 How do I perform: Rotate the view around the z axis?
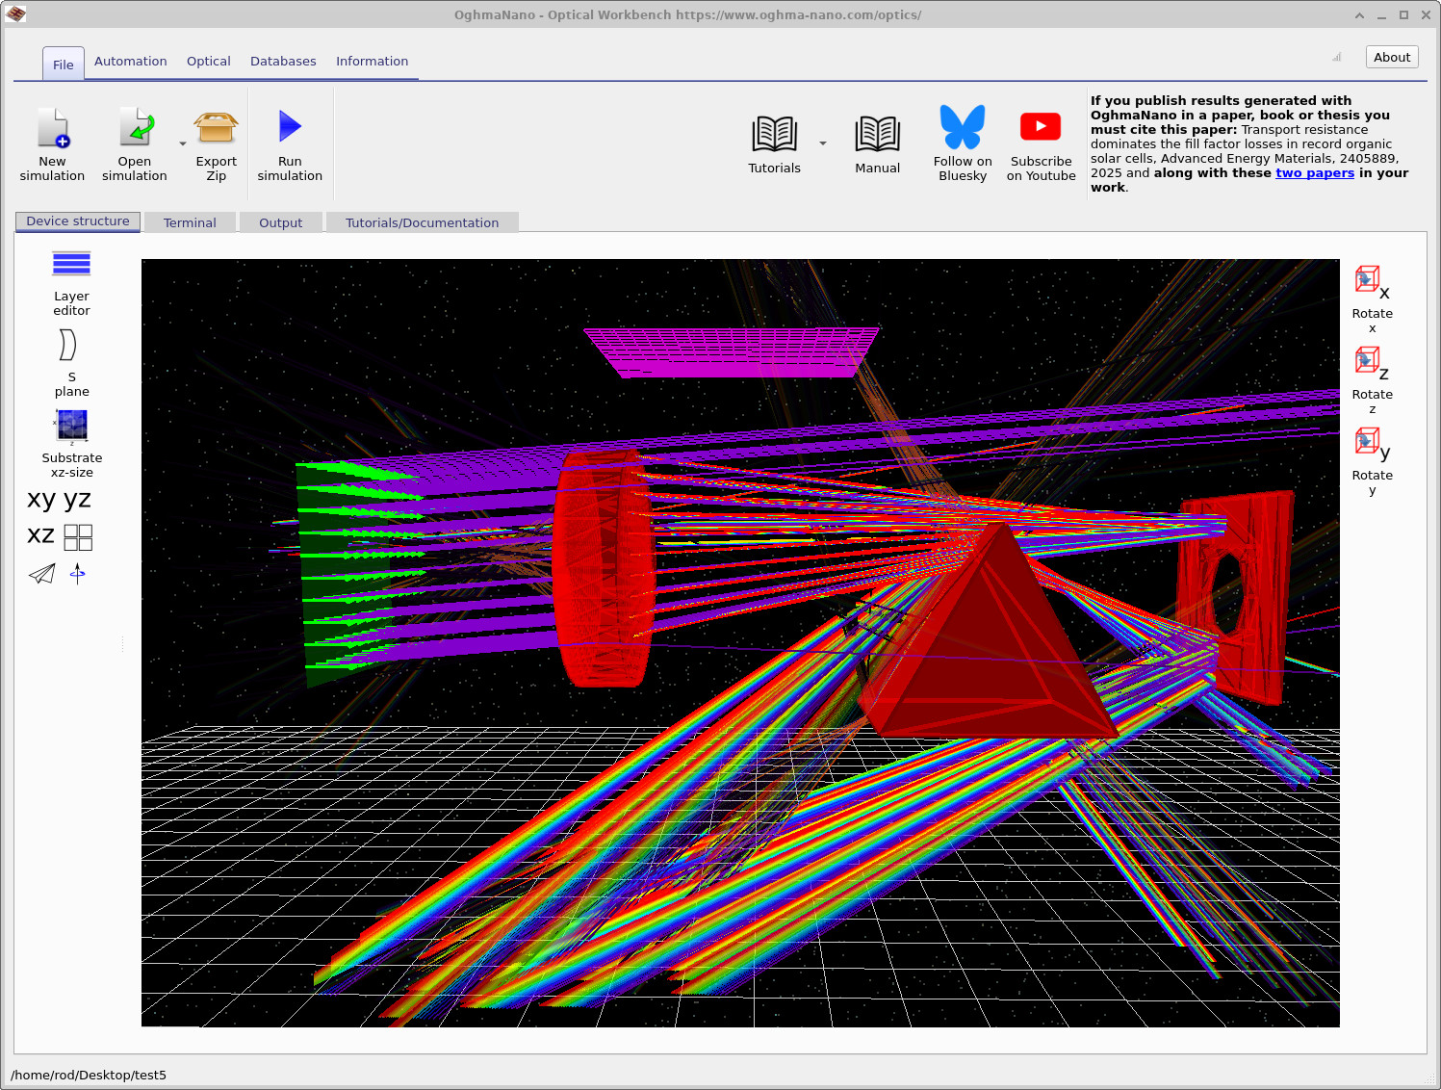[x=1368, y=361]
